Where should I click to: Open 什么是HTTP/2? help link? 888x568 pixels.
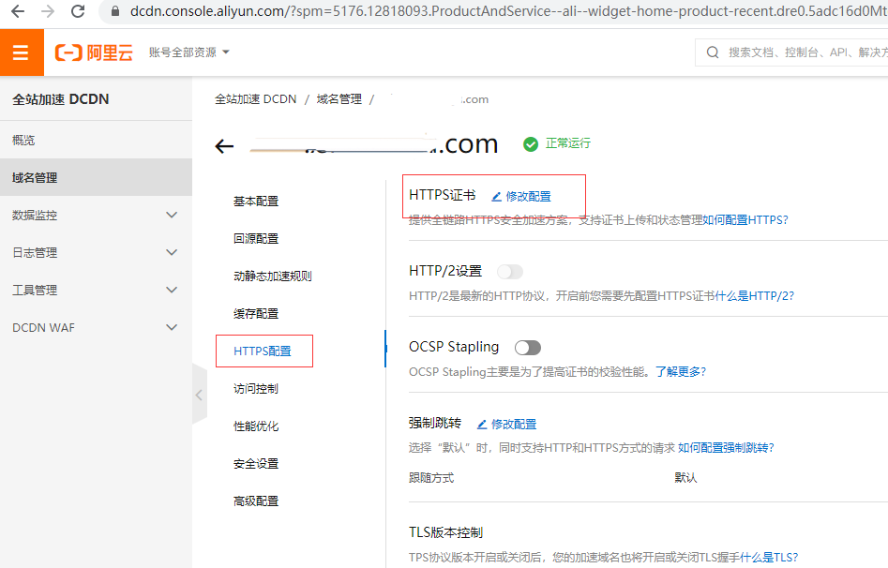[754, 295]
